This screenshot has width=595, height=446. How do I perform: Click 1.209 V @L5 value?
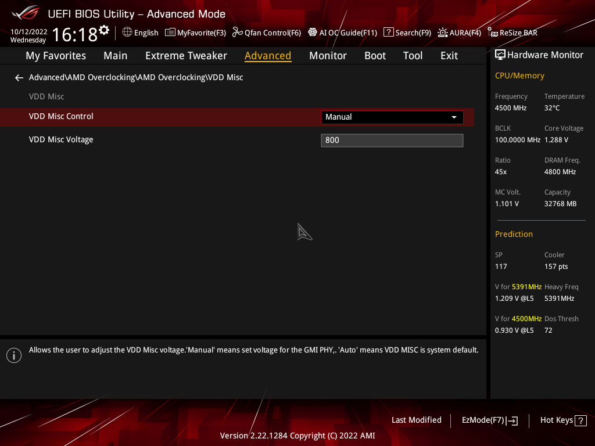coord(514,298)
